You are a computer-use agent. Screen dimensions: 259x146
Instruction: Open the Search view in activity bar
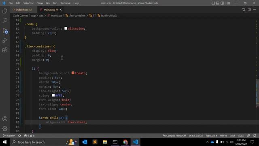click(5, 21)
